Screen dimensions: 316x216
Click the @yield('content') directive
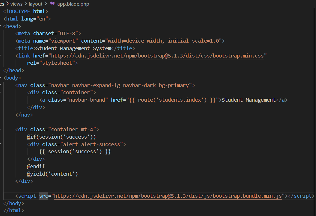click(x=52, y=174)
